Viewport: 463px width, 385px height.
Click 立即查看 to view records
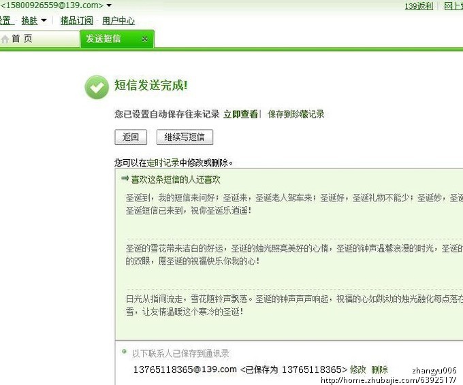pyautogui.click(x=240, y=114)
